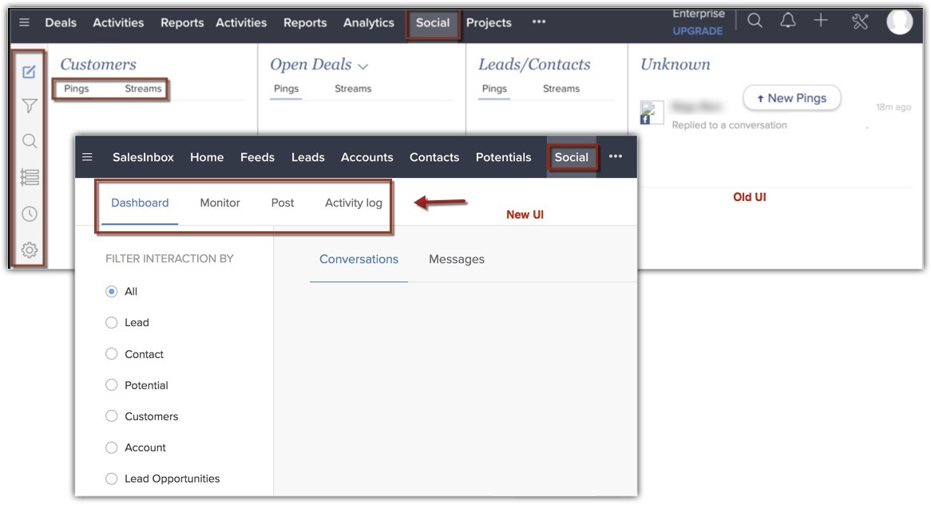931x512 pixels.
Task: Open Analytics module in navbar
Action: (x=369, y=22)
